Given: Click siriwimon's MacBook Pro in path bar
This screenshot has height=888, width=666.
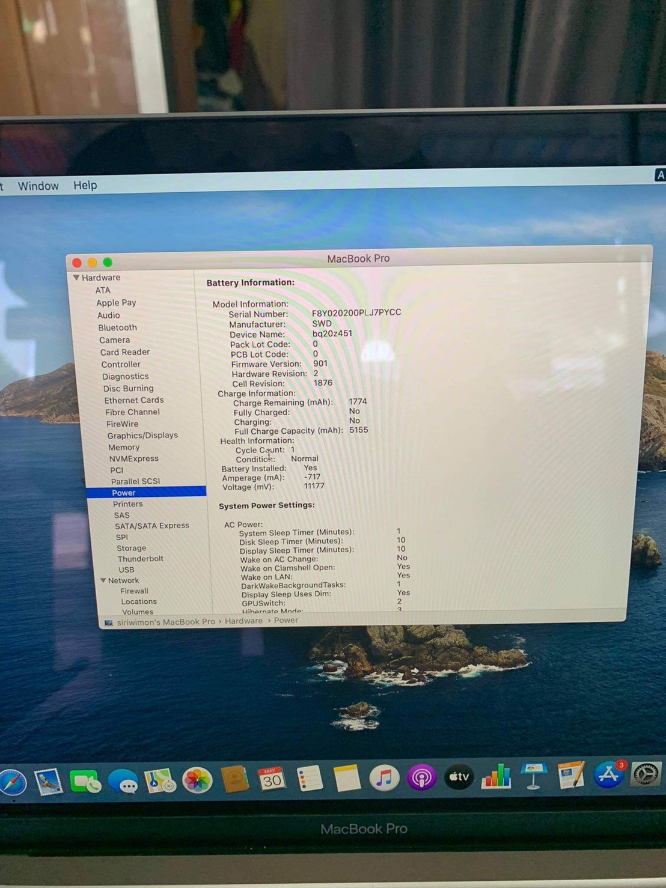Looking at the screenshot, I should (x=165, y=622).
